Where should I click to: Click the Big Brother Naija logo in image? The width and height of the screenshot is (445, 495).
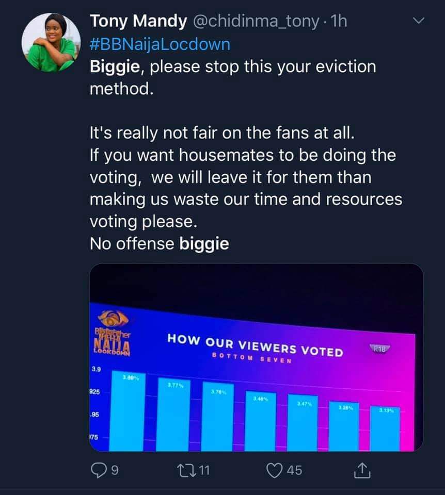[x=112, y=333]
